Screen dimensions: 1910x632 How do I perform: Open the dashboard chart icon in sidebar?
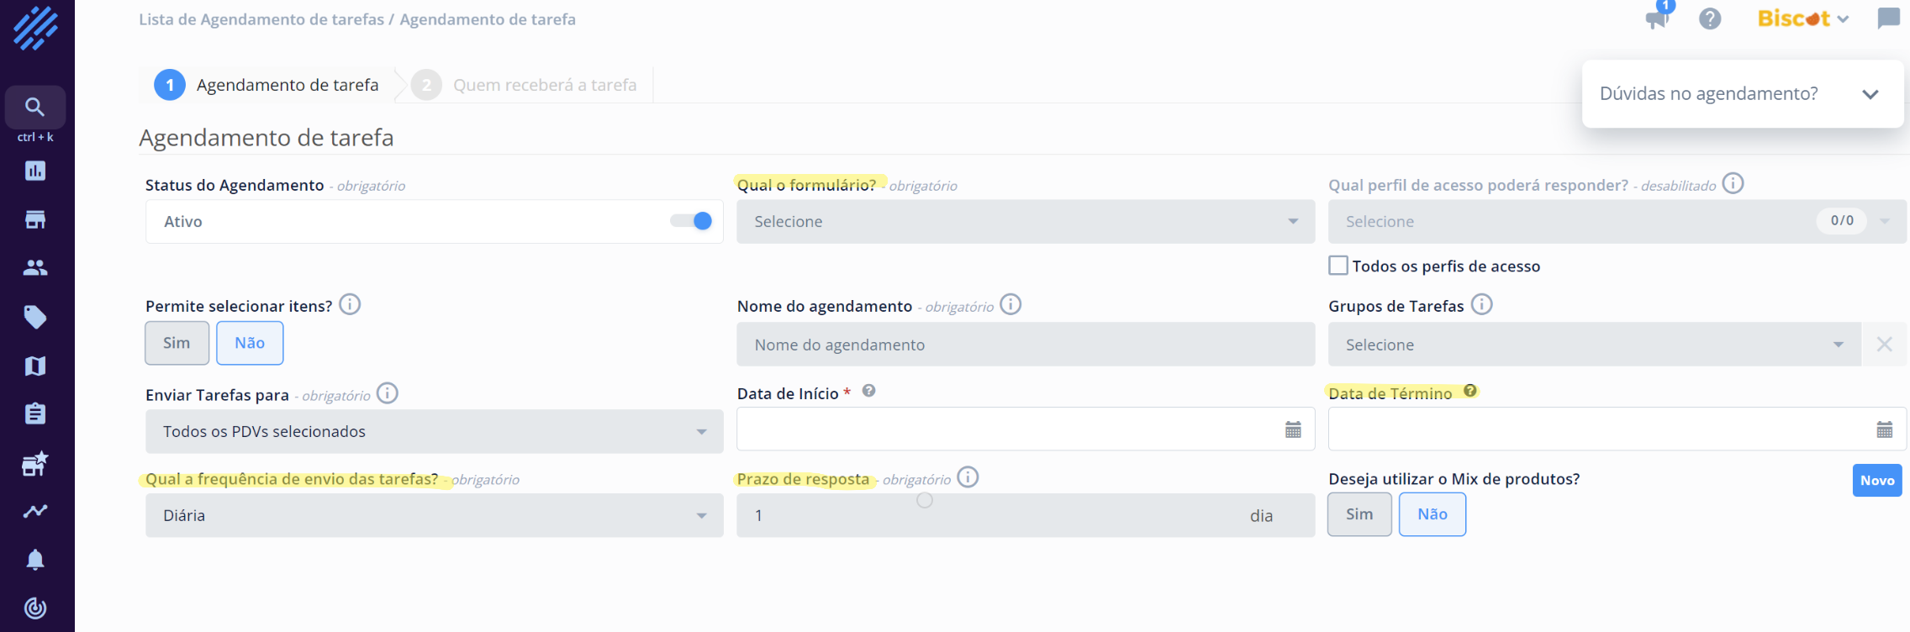pos(35,171)
